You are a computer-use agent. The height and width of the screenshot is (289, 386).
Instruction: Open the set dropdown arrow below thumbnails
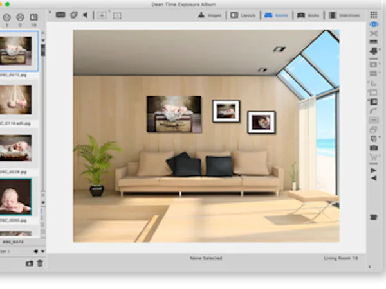pyautogui.click(x=42, y=251)
